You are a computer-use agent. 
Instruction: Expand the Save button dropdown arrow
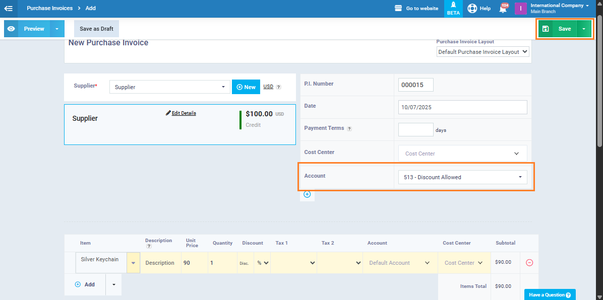coord(584,29)
